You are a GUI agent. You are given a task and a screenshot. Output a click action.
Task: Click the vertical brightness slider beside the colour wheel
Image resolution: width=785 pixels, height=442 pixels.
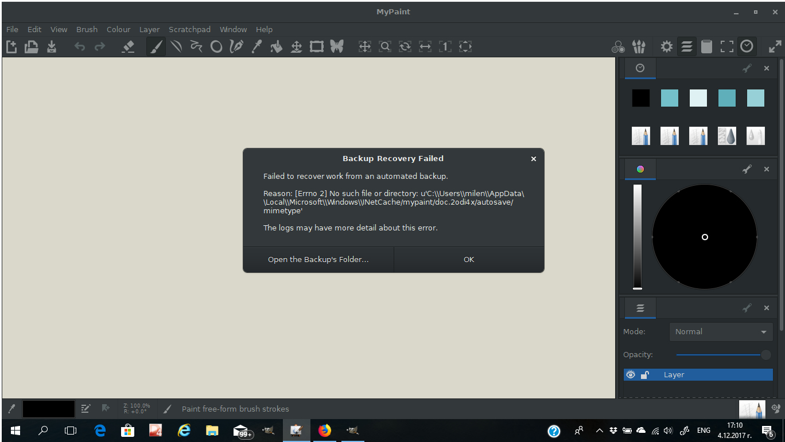tap(638, 237)
